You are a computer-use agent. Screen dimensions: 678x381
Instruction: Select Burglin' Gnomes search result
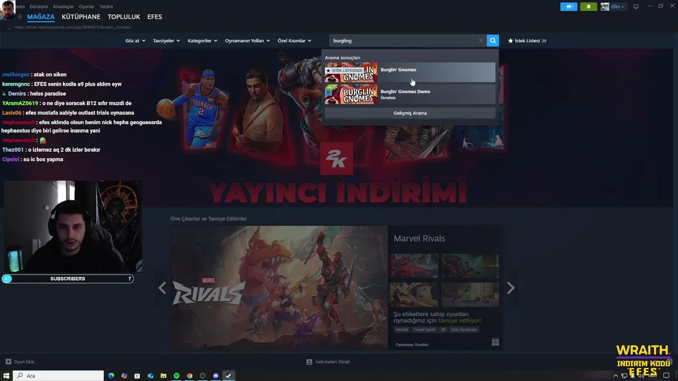[x=410, y=72]
